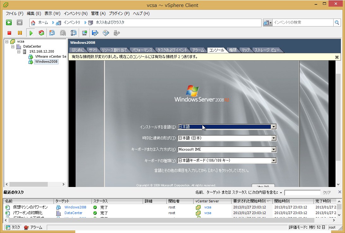345x233 pixels.
Task: Collapse the 192.168.12.200 host node
Action: pyautogui.click(x=19, y=52)
